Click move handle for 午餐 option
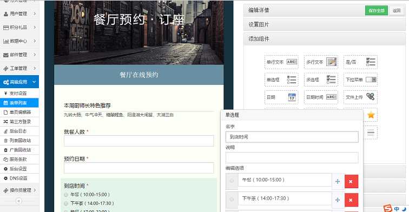 (x=338, y=181)
